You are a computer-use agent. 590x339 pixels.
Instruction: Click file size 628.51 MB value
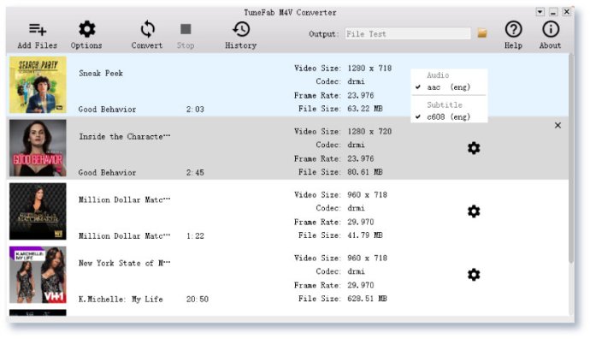(x=367, y=298)
